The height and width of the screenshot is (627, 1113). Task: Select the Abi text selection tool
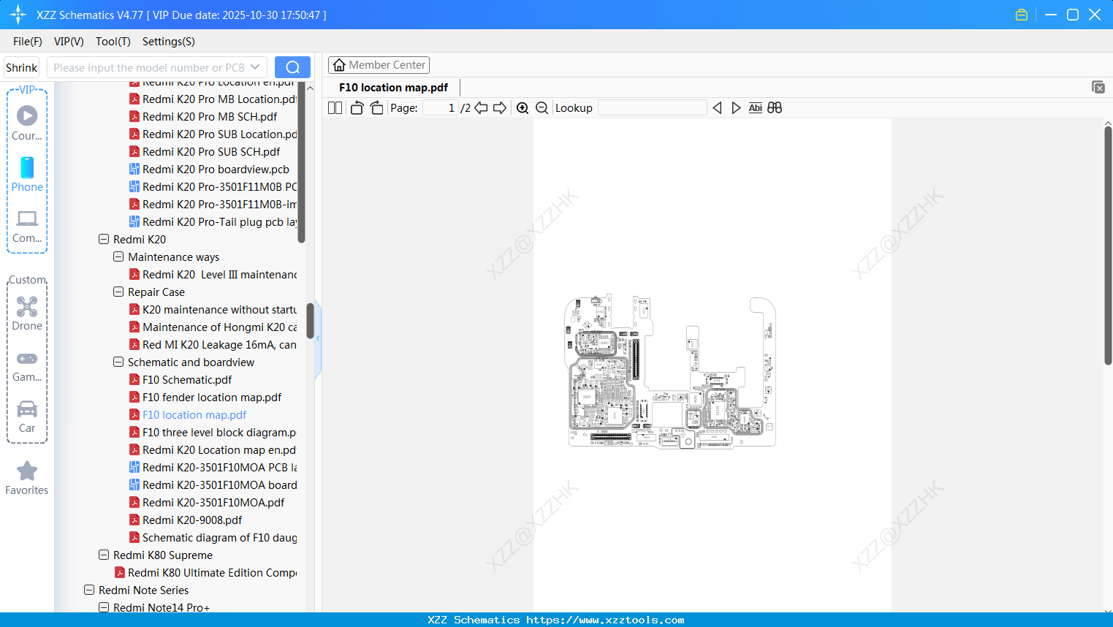pyautogui.click(x=755, y=107)
